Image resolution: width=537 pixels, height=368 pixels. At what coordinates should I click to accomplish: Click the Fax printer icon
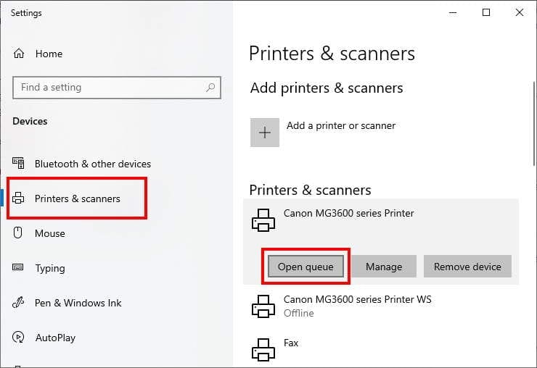[x=263, y=350]
